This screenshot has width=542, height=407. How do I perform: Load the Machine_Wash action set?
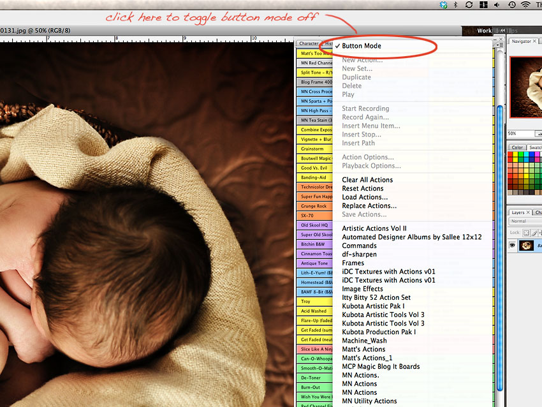[x=412, y=341]
